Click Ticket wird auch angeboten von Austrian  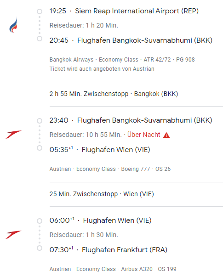(x=102, y=69)
